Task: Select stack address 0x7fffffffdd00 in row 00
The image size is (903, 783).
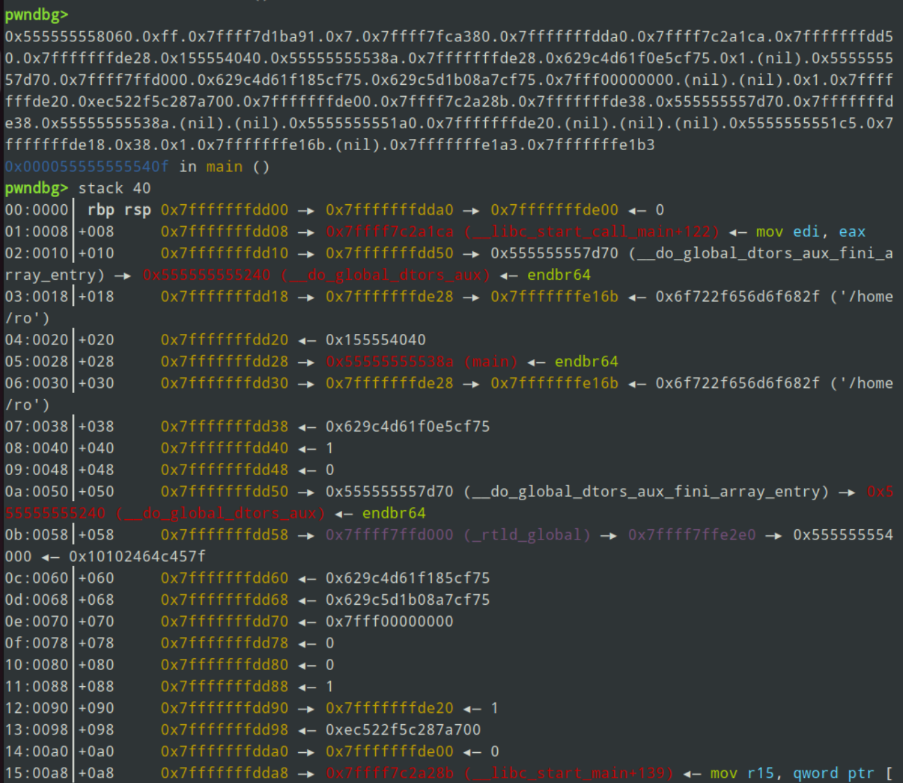Action: (x=224, y=210)
